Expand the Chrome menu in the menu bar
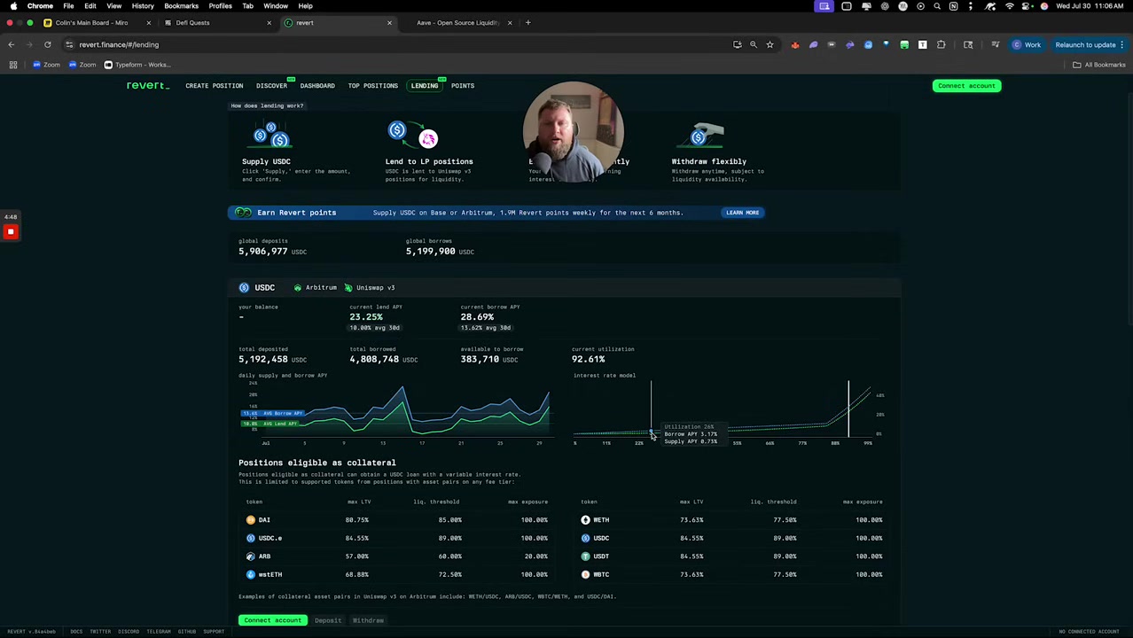1133x638 pixels. [x=40, y=6]
